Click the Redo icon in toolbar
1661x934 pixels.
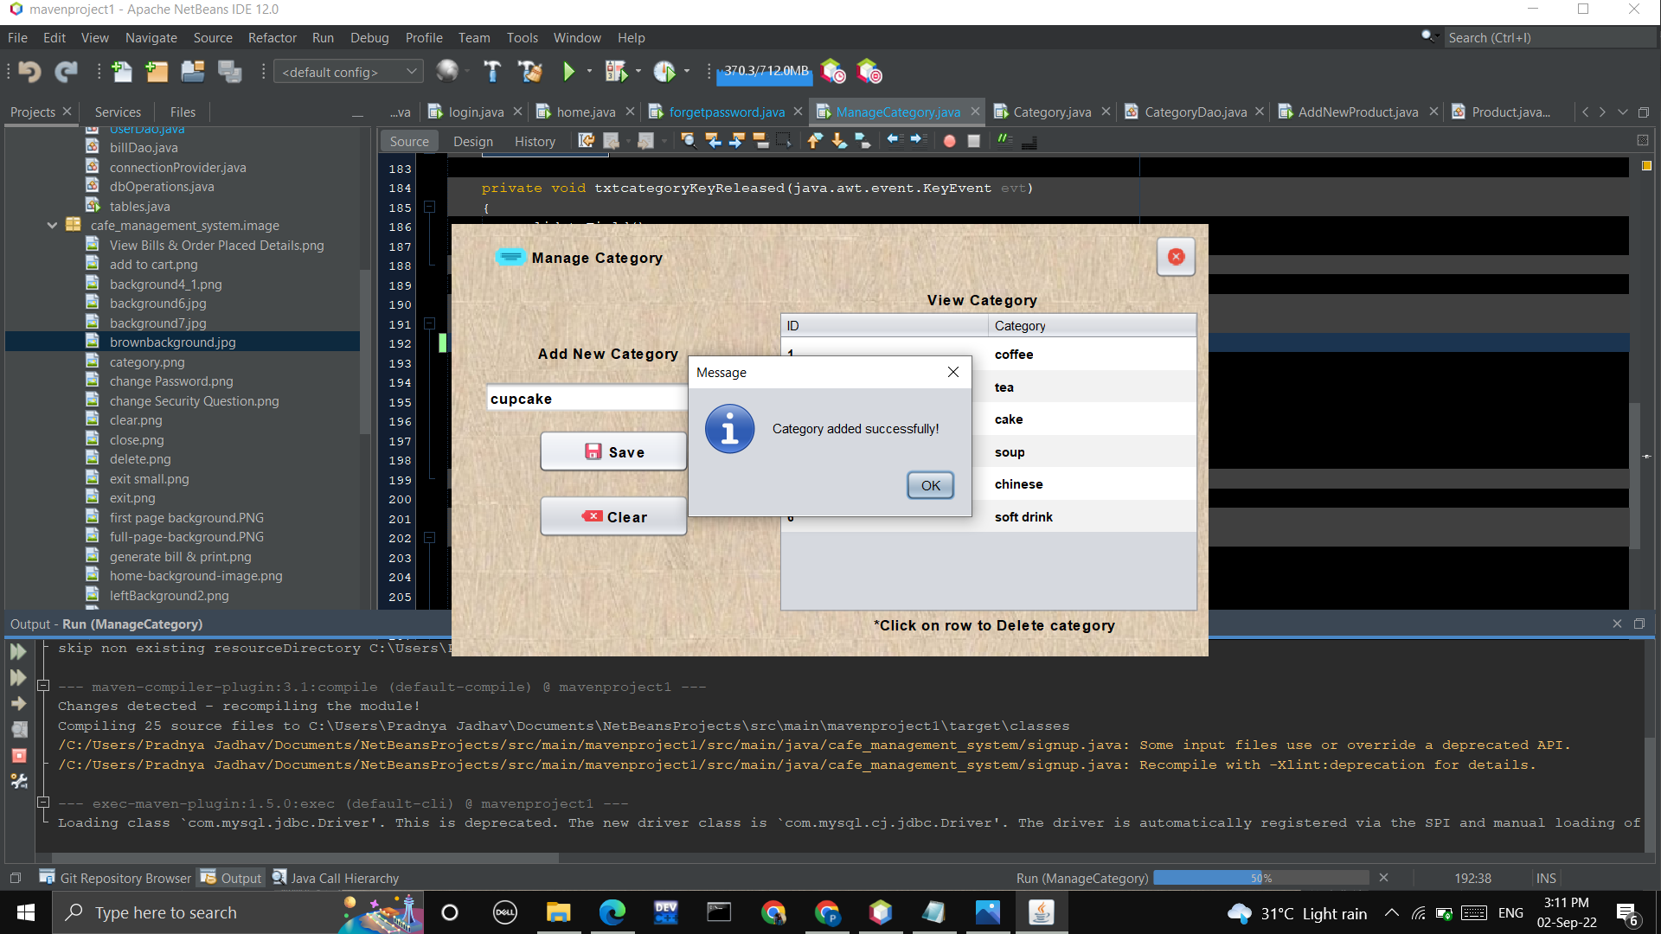67,72
